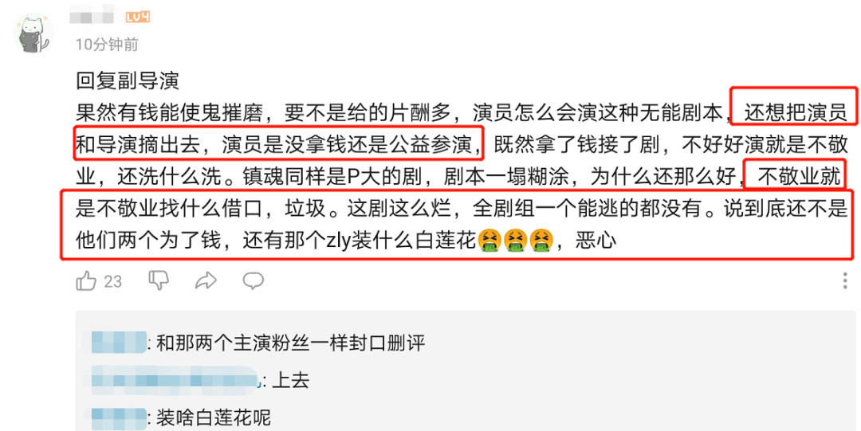
Task: Open reply with speech bubble icon
Action: point(254,281)
